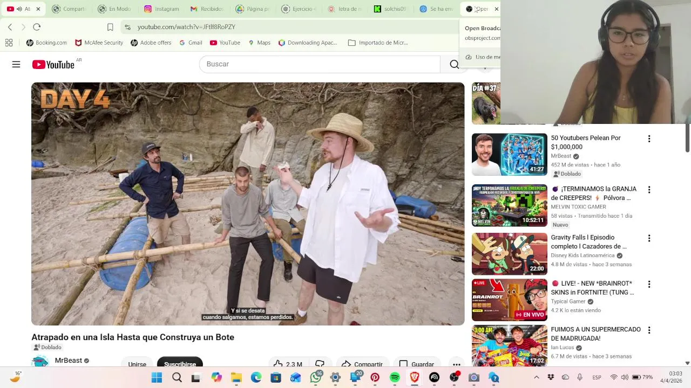Switch to the Compartir tab
Screen dimensions: 691x388
(x=69, y=9)
